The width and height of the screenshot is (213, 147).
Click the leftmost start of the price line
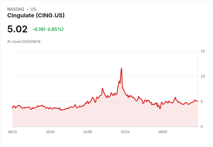[13, 108]
